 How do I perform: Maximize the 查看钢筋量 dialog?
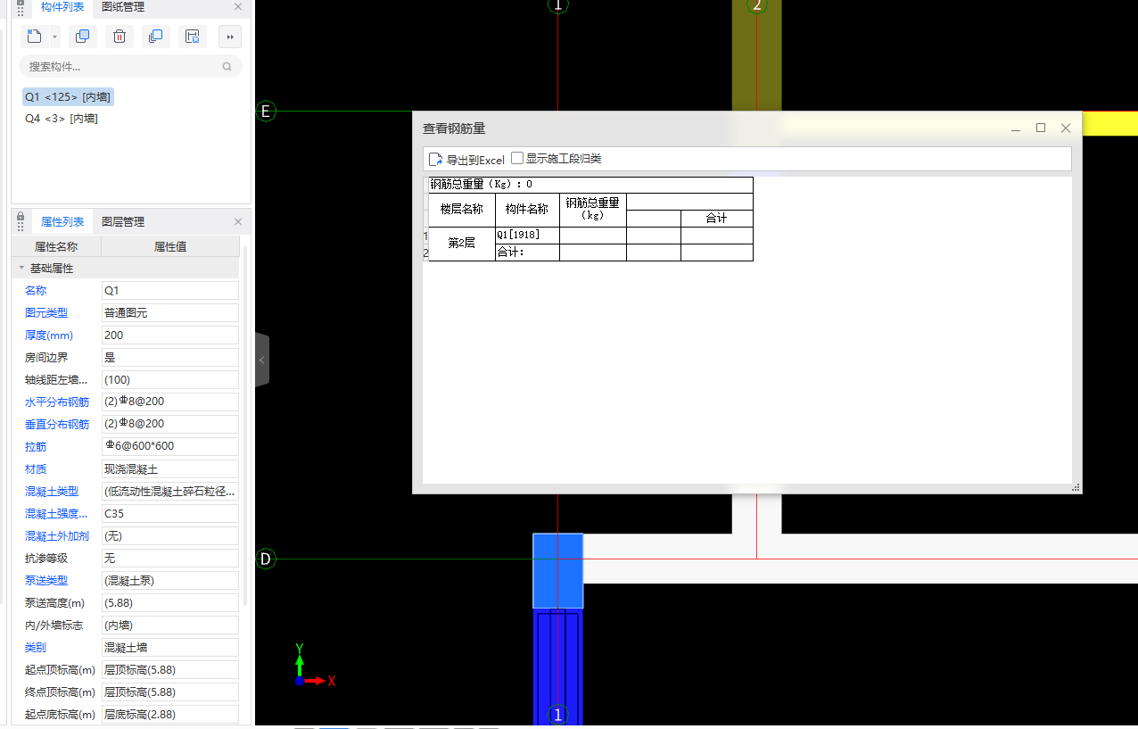(x=1041, y=128)
